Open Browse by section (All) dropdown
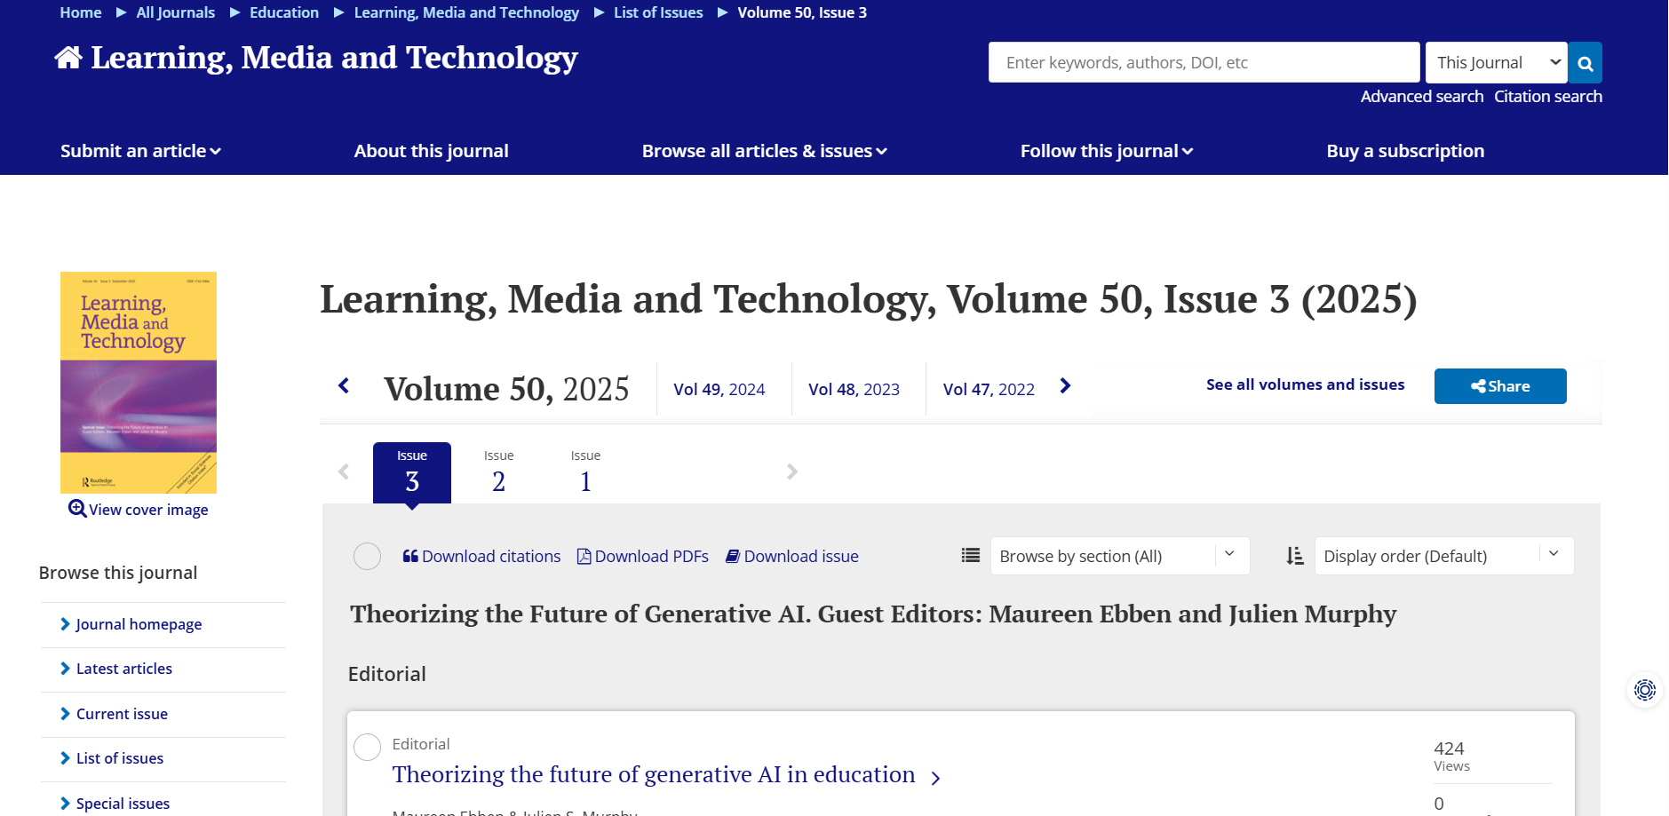 [x=1119, y=556]
